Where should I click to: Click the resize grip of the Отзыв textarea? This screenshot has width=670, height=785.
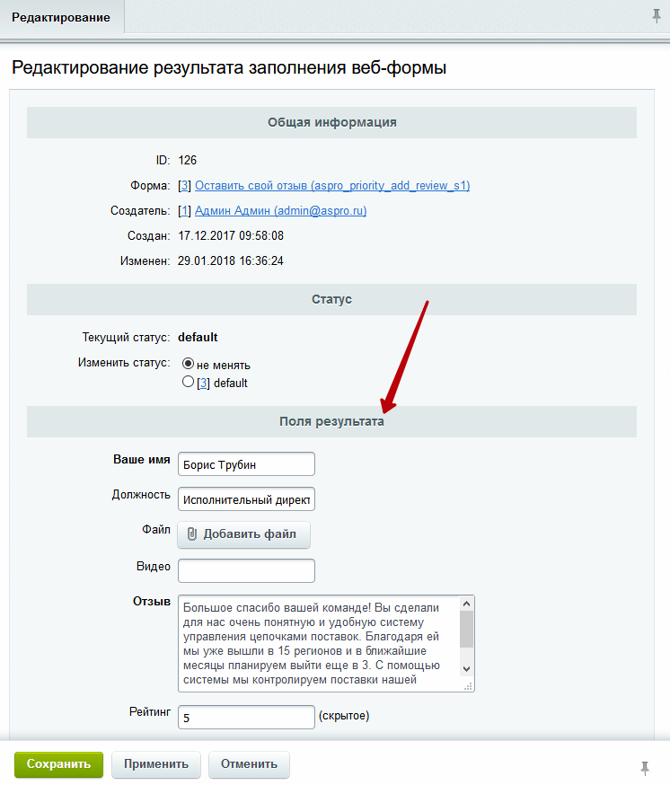click(468, 687)
